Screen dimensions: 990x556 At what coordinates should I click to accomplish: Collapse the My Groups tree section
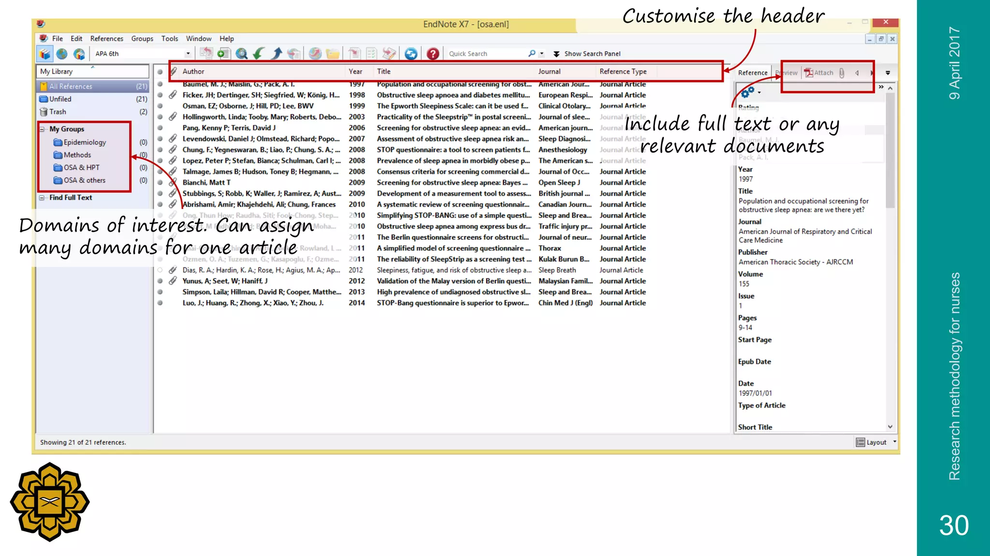(x=42, y=129)
